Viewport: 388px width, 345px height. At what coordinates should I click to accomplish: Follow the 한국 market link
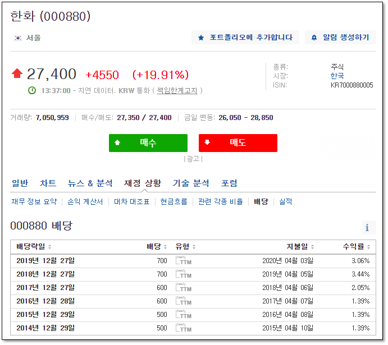[337, 76]
